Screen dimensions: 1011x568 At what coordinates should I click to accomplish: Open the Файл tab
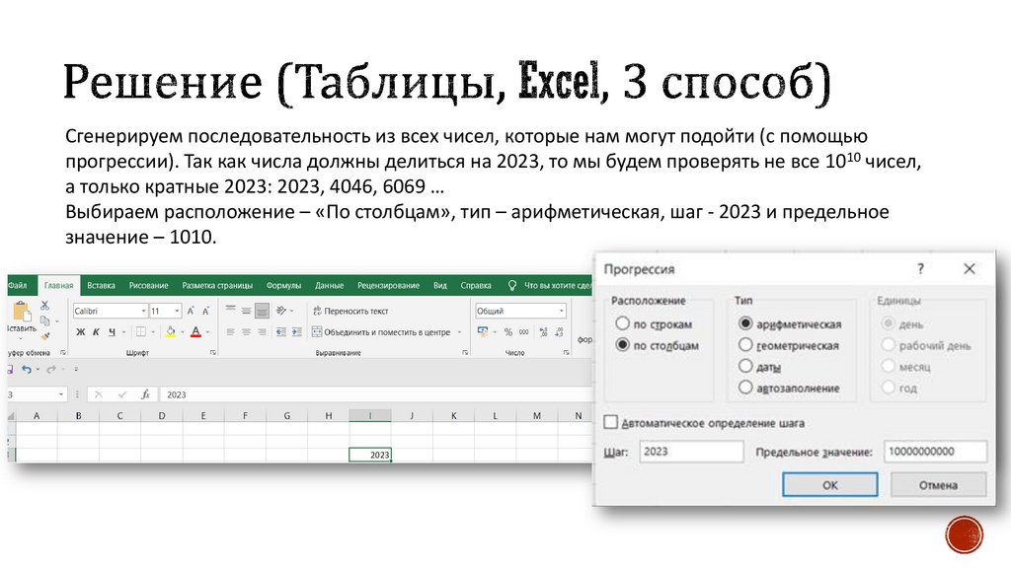pos(18,285)
